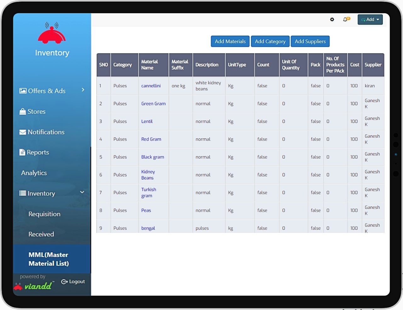Screen dimensions: 403x310
Task: Click the Add Materials button
Action: click(230, 41)
